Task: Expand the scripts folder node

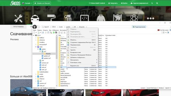Action: [x=36, y=74]
